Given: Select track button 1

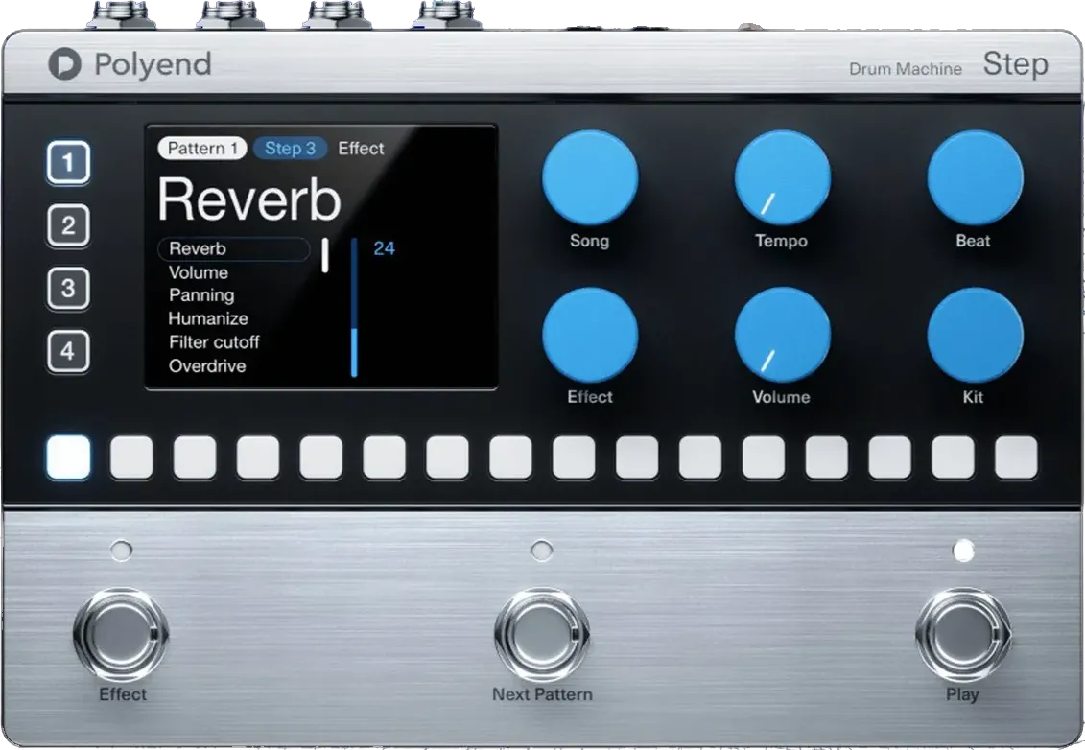Looking at the screenshot, I should pyautogui.click(x=68, y=164).
